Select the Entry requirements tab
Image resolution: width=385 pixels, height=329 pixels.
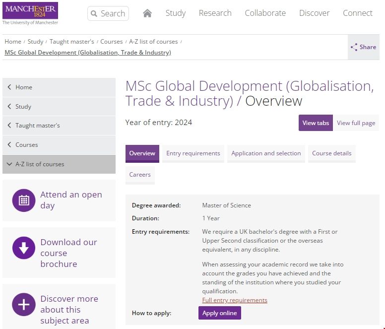pos(193,153)
